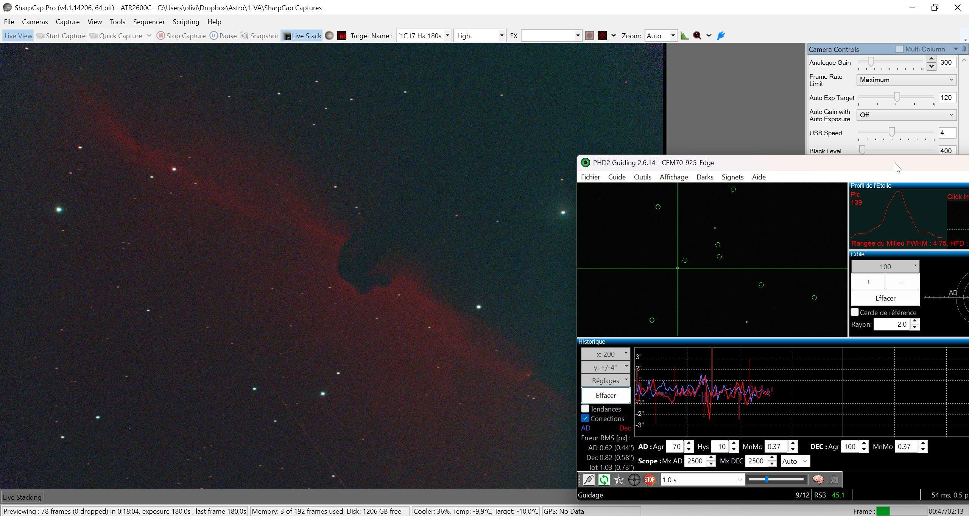The image size is (969, 516).
Task: Click the PHD2 begin guiding crosshair icon
Action: (634, 480)
